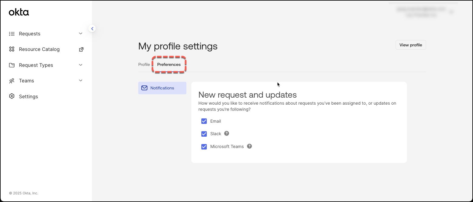
Task: Click the Request Types folder icon
Action: [12, 65]
